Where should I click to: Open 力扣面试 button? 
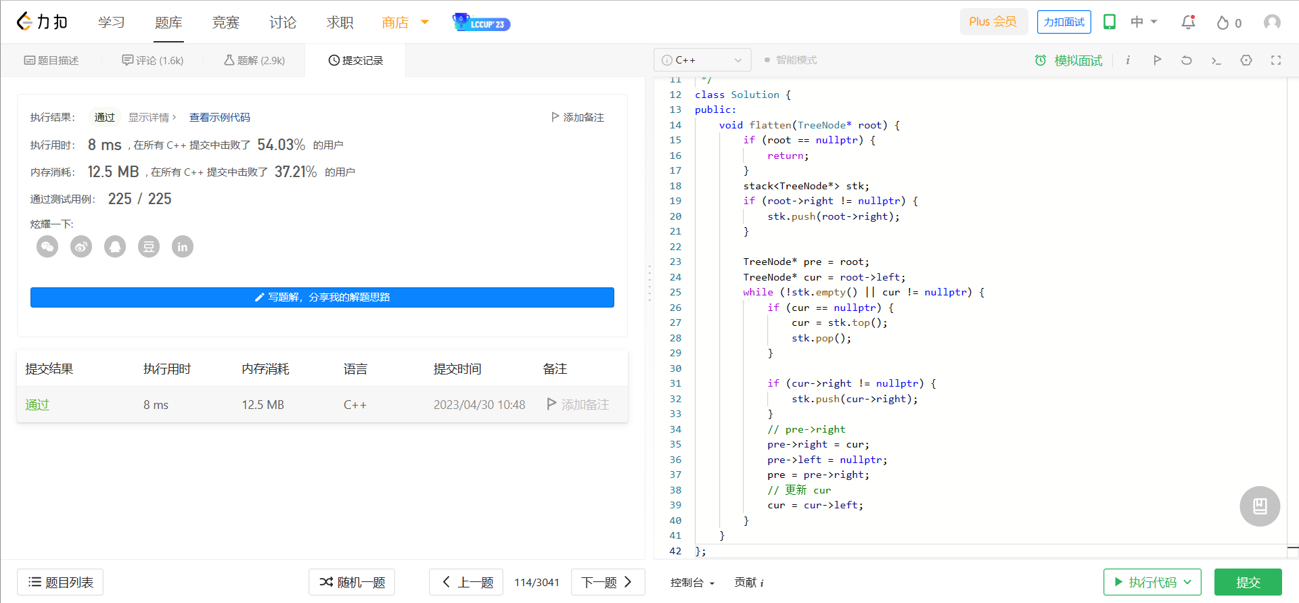pos(1064,22)
